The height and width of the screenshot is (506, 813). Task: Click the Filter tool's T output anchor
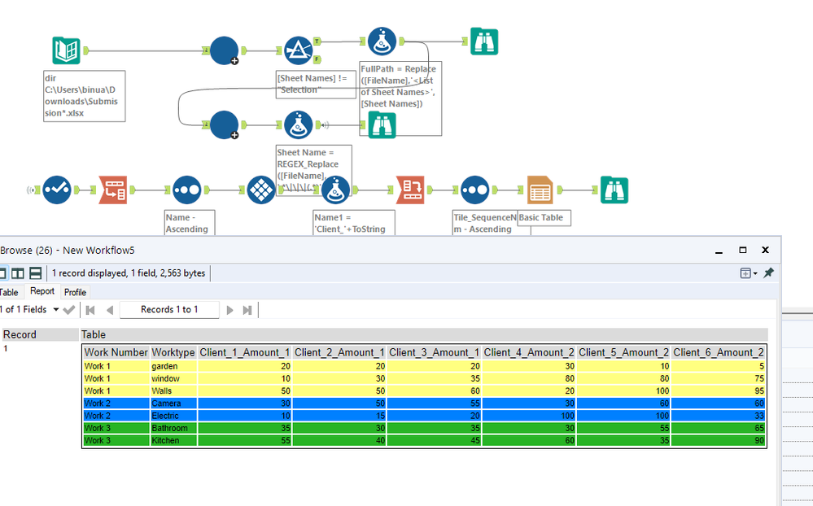tap(317, 41)
